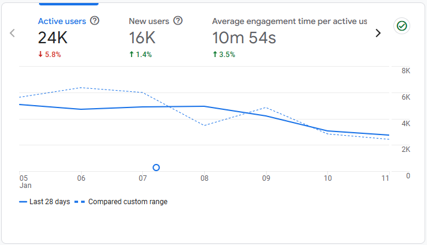Click the circle annotation marker near 07
427x245 pixels.
(156, 168)
